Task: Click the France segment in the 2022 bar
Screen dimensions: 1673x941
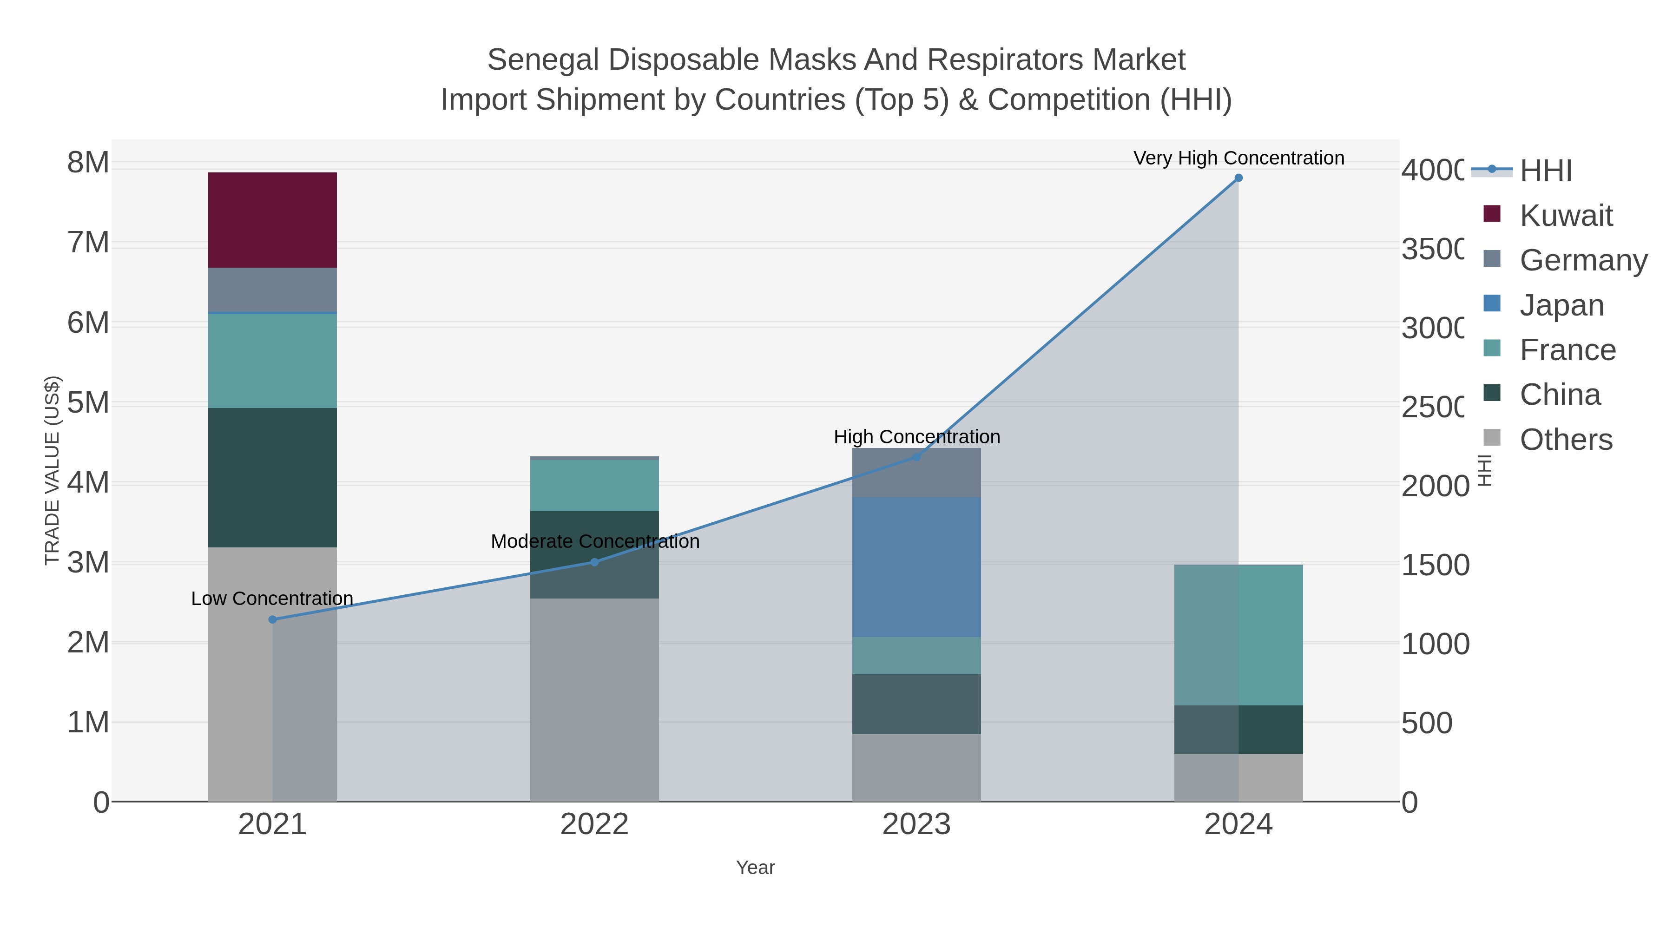Action: pos(594,486)
